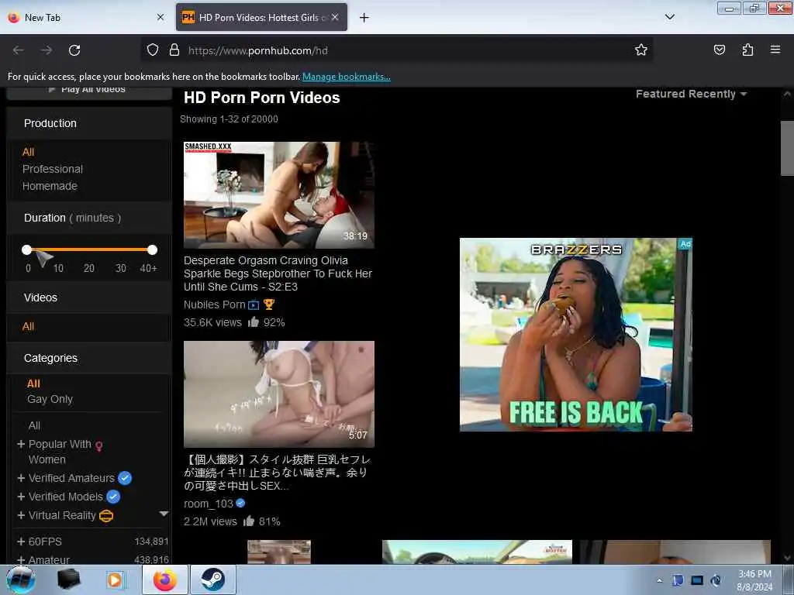Open the room_103 uploader link
This screenshot has width=794, height=595.
(x=209, y=504)
